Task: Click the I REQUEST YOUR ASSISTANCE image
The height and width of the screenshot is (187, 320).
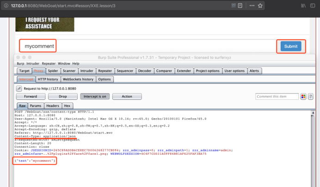Action: (45, 24)
